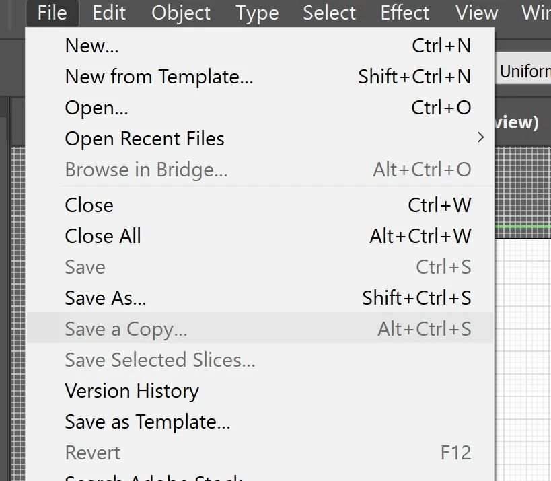Open the Object menu
Image resolution: width=551 pixels, height=481 pixels.
[x=180, y=13]
